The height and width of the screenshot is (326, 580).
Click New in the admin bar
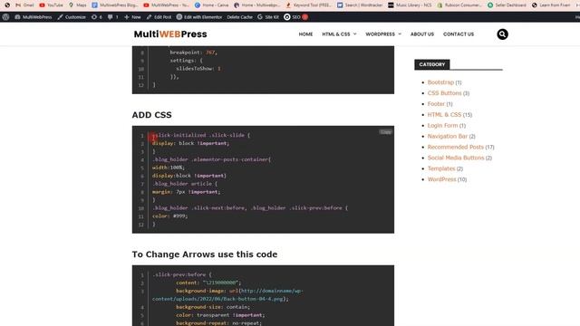click(132, 17)
